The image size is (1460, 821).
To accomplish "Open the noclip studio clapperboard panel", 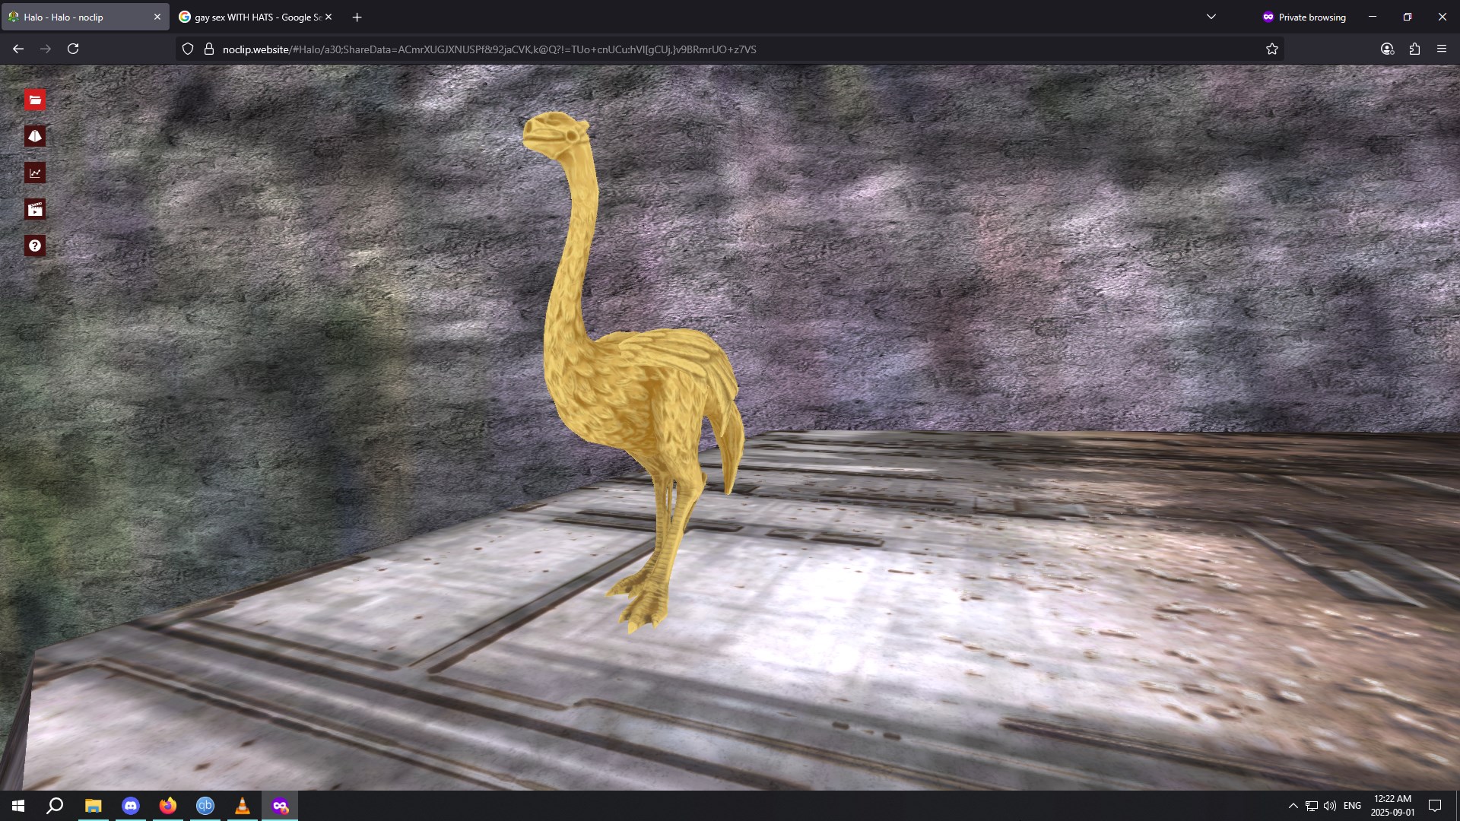I will point(35,209).
